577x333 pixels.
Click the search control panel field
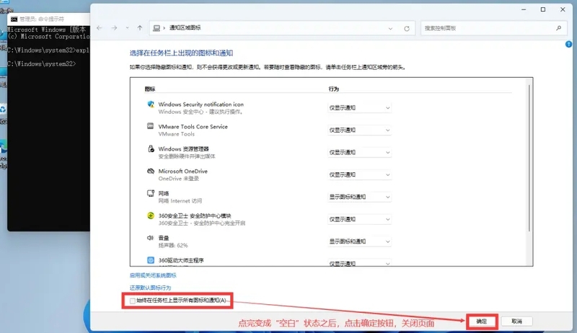point(493,28)
